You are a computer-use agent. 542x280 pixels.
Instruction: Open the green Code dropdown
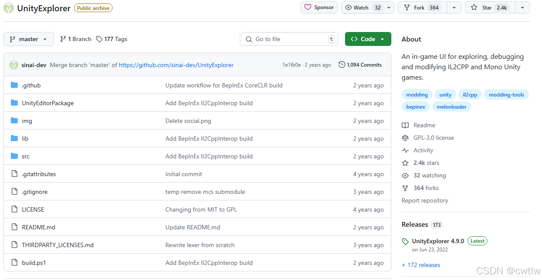click(368, 39)
